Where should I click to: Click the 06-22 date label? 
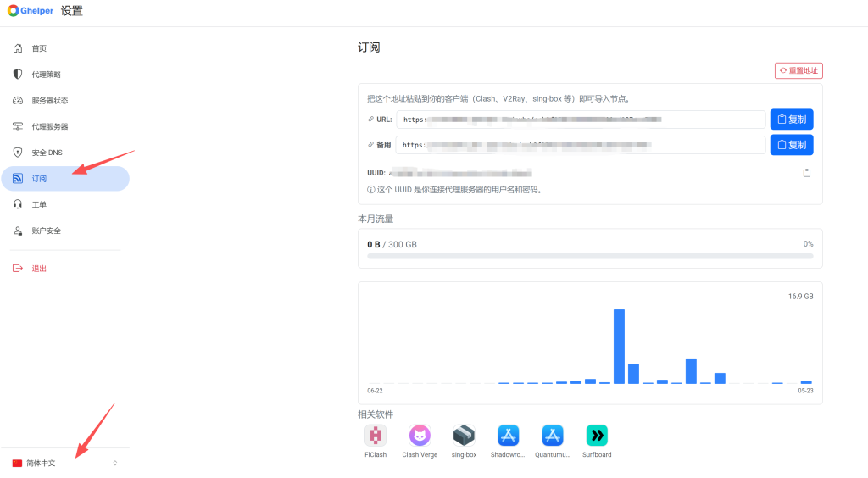coord(375,391)
